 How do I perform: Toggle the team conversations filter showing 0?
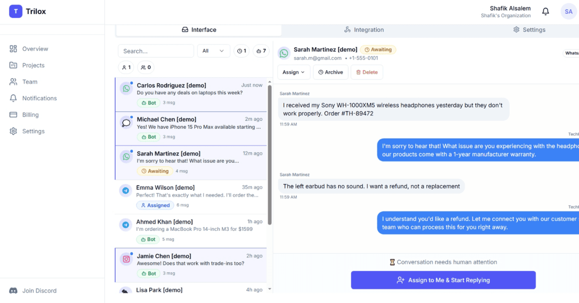(145, 67)
